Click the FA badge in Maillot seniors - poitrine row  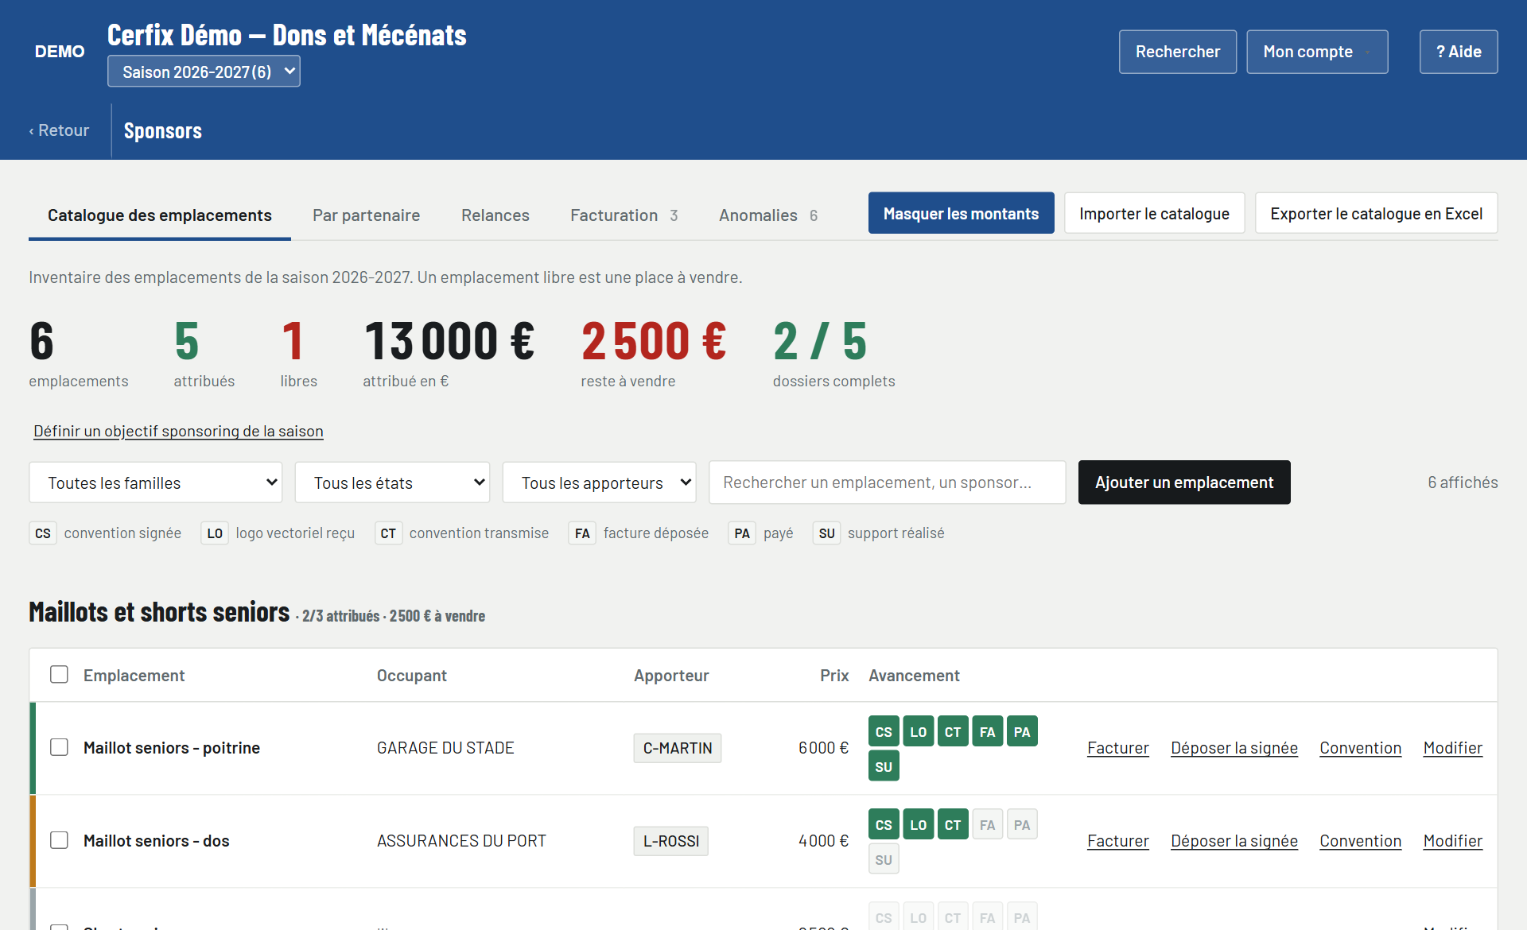[987, 731]
